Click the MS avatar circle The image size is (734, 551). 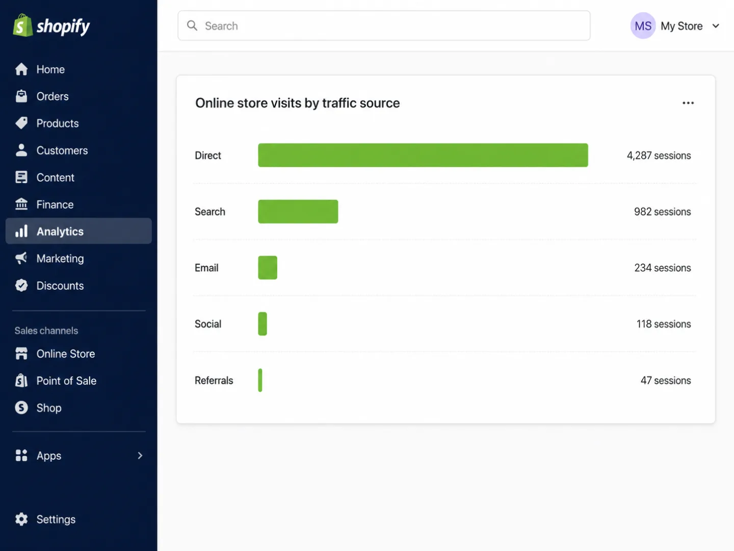click(x=643, y=26)
